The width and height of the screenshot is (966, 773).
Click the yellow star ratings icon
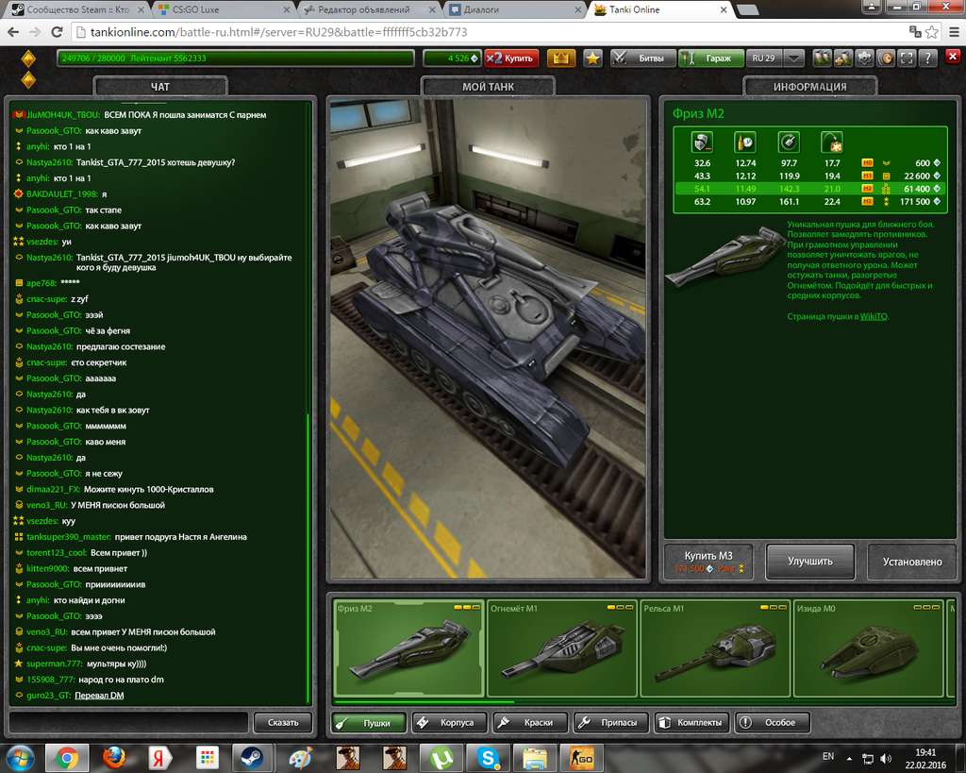592,58
